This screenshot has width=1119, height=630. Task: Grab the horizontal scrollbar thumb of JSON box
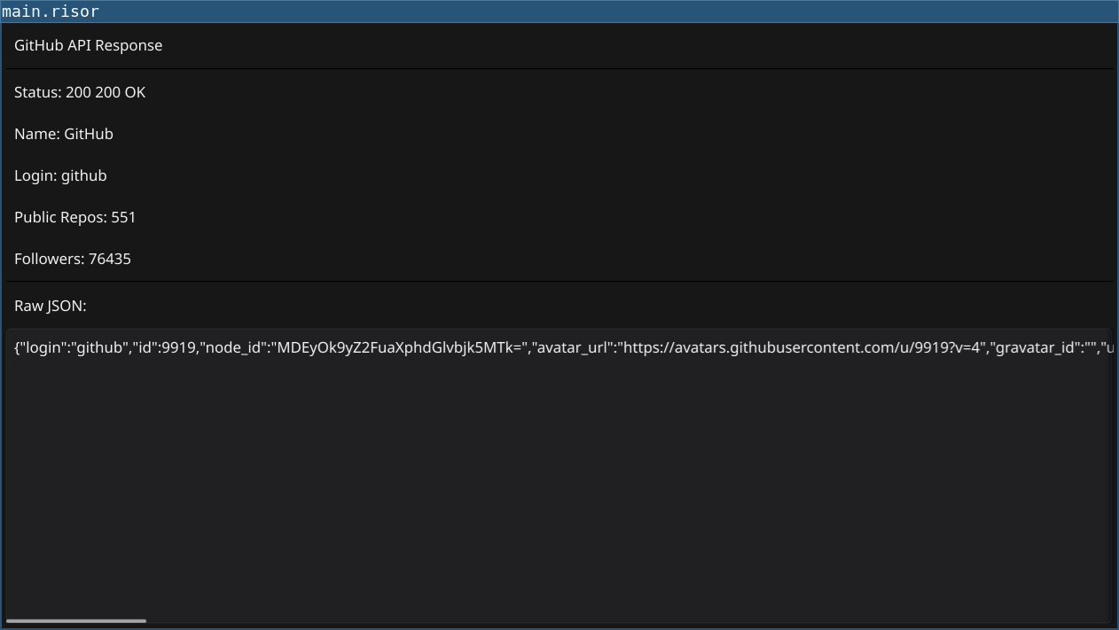tap(76, 620)
